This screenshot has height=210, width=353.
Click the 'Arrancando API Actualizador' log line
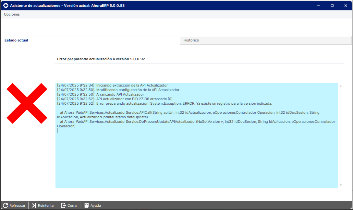tap(100, 94)
